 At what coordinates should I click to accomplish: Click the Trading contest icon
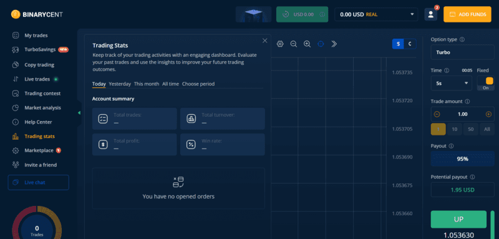click(15, 94)
